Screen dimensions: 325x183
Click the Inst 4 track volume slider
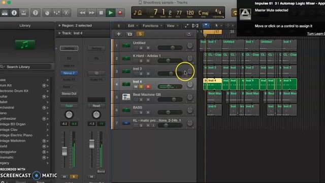tap(170, 87)
